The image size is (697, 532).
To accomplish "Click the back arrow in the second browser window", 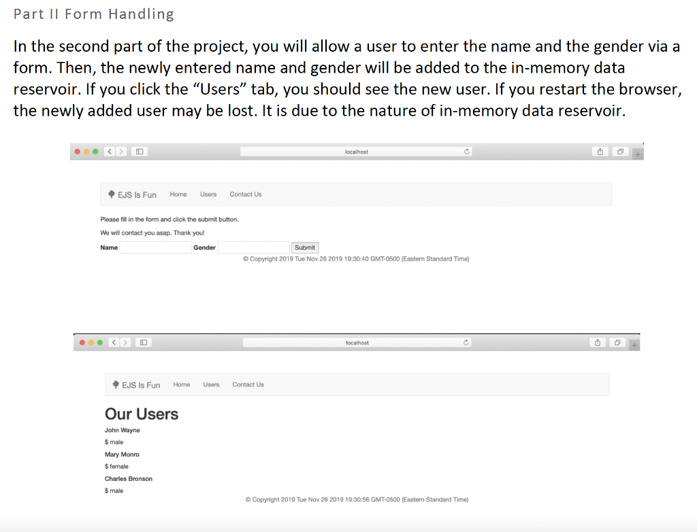I will coord(114,342).
